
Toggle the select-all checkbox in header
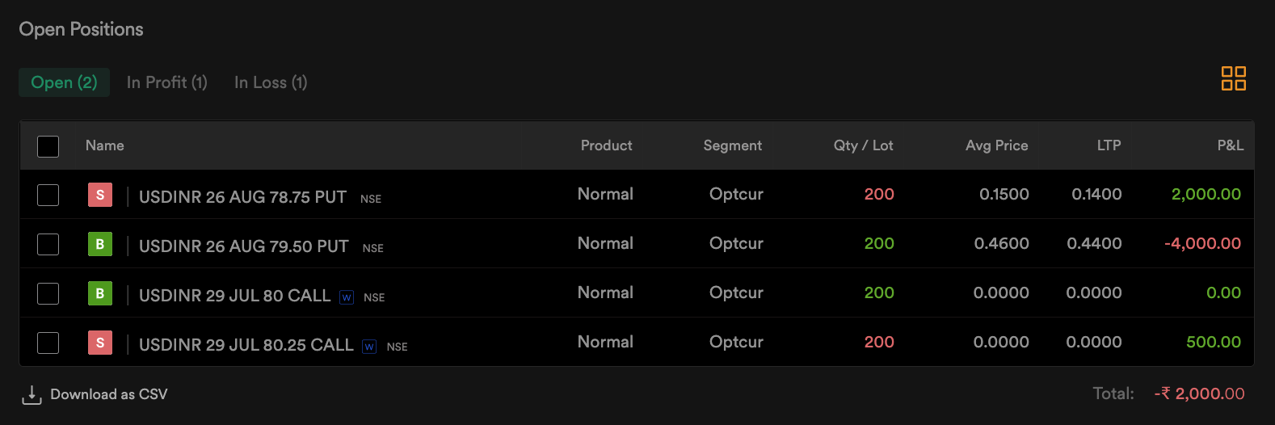click(x=48, y=146)
